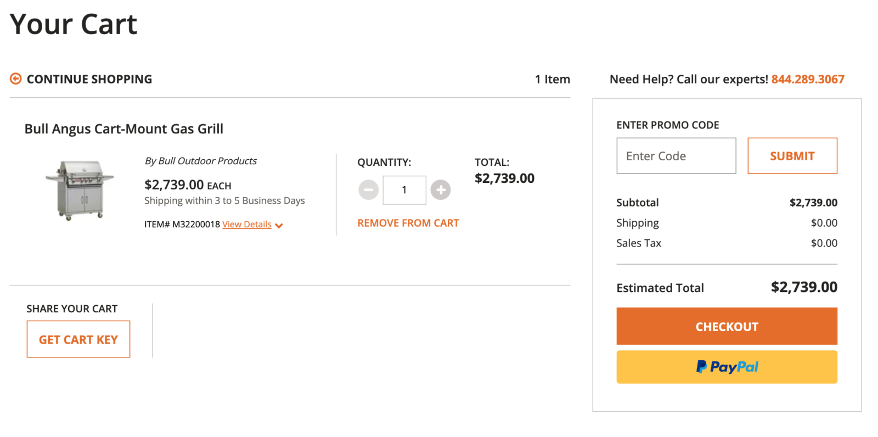
Task: Click the $2,739.00 EACH price
Action: click(x=188, y=185)
